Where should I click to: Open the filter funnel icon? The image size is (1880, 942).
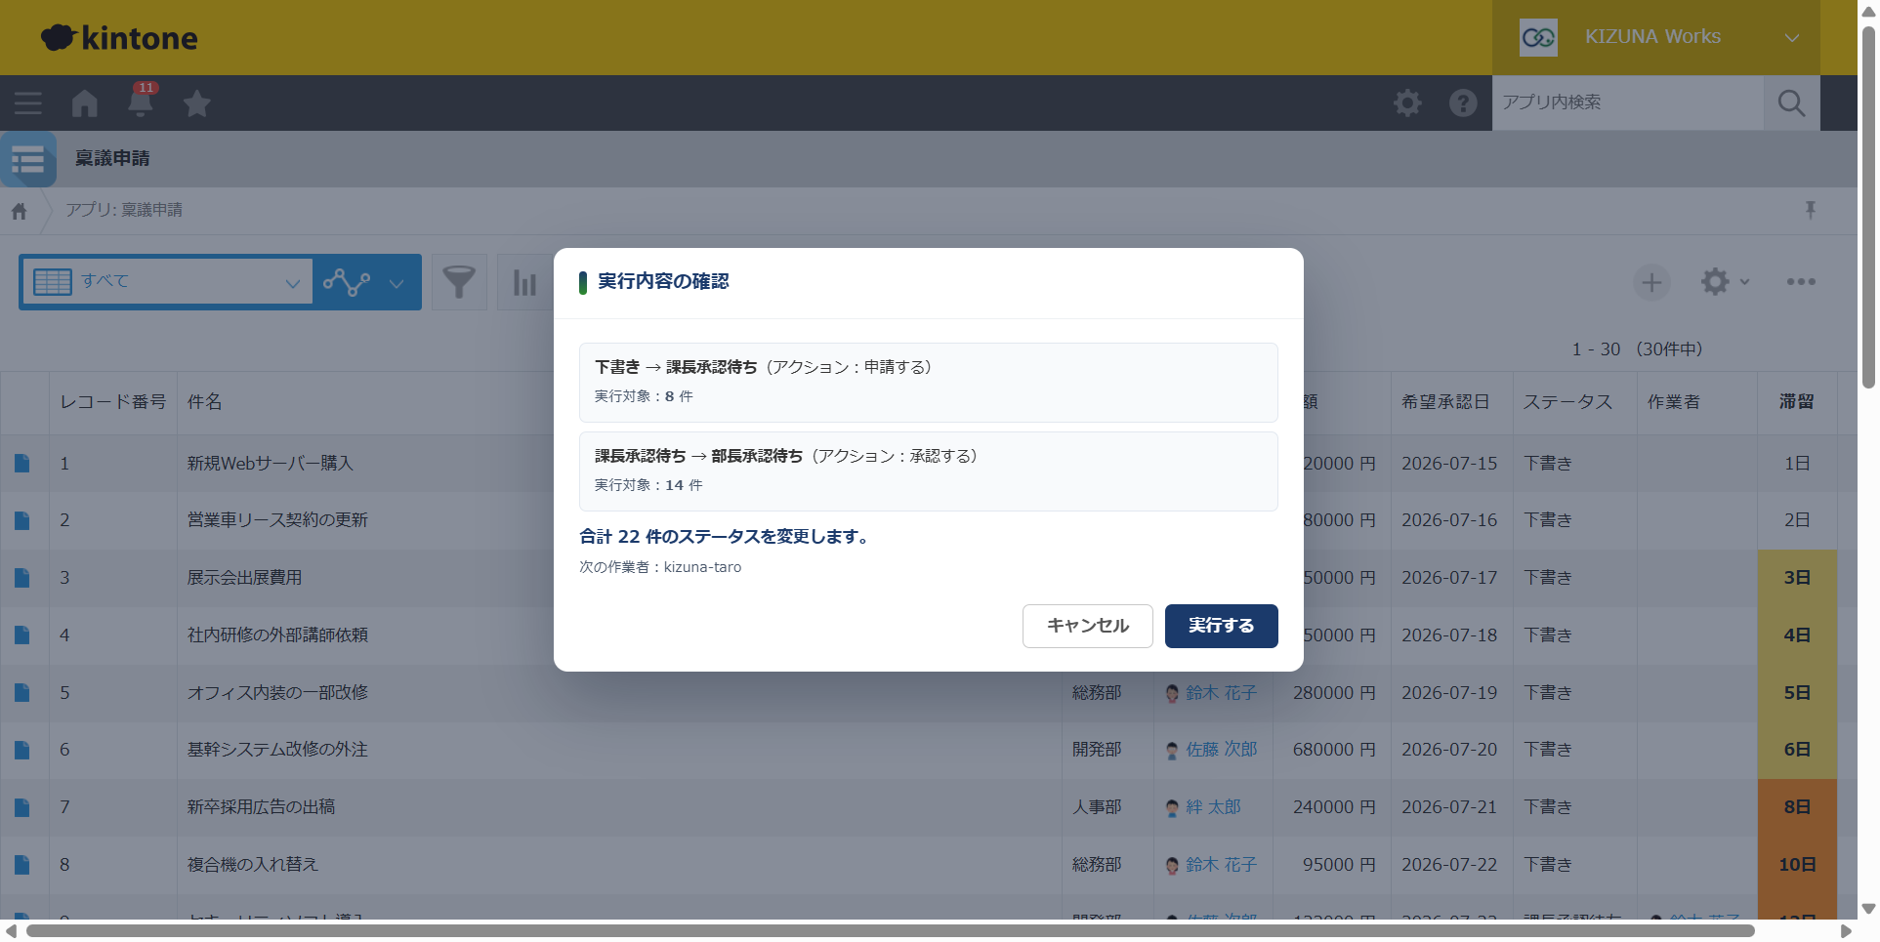[459, 282]
